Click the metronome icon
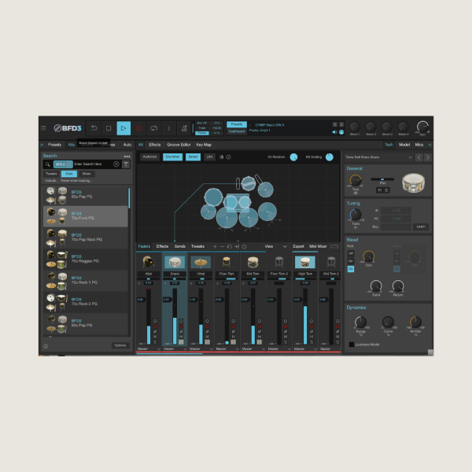472x472 pixels. tap(184, 128)
